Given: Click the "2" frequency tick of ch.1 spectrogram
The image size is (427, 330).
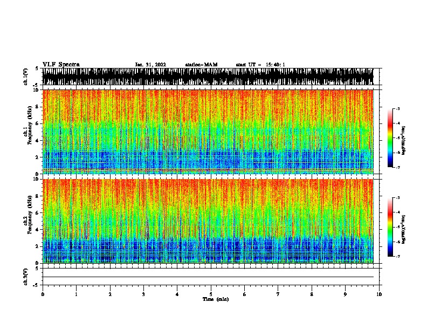Looking at the screenshot, I should (x=38, y=157).
